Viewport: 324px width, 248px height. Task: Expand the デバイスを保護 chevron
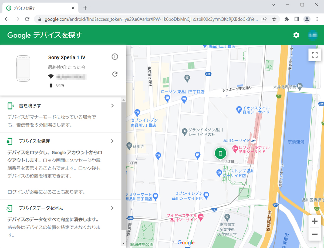pyautogui.click(x=113, y=141)
